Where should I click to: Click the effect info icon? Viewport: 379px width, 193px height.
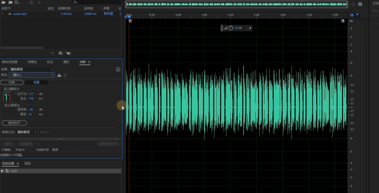[118, 69]
